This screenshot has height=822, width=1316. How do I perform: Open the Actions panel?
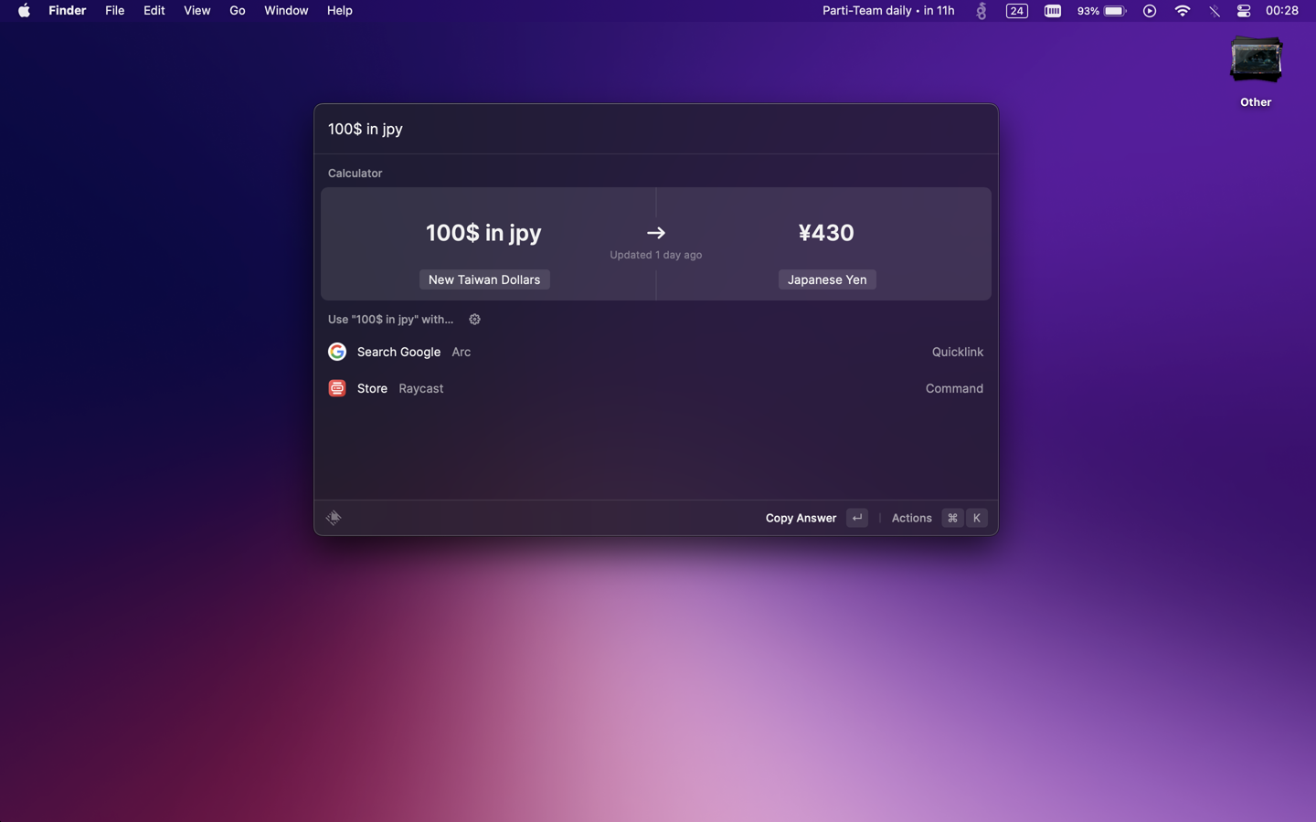click(911, 518)
